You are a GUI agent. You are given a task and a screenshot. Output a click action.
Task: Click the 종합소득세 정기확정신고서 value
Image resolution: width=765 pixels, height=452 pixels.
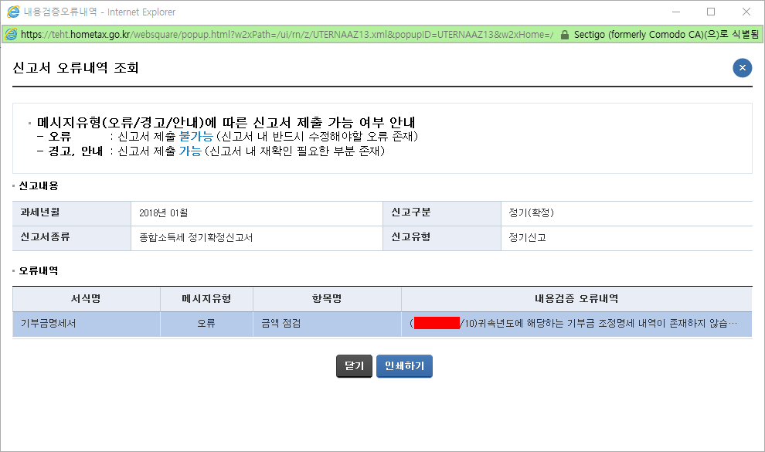point(196,238)
